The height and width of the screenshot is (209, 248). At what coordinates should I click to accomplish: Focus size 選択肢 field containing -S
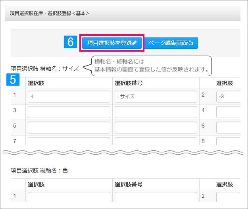point(229,97)
